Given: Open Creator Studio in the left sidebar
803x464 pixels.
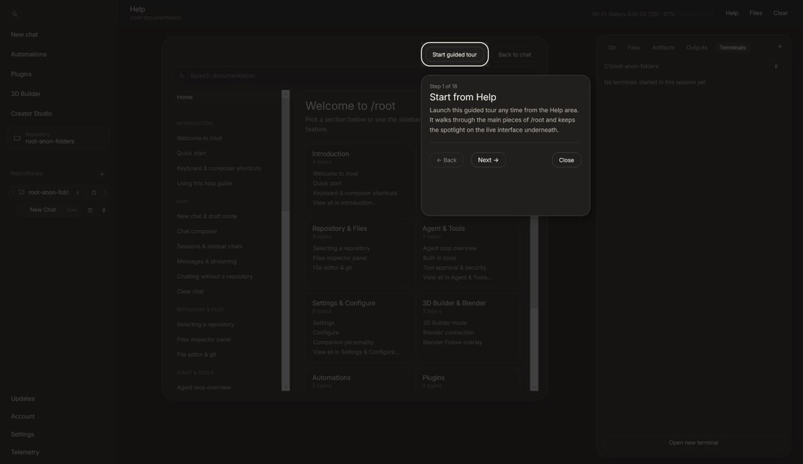Looking at the screenshot, I should pyautogui.click(x=31, y=113).
